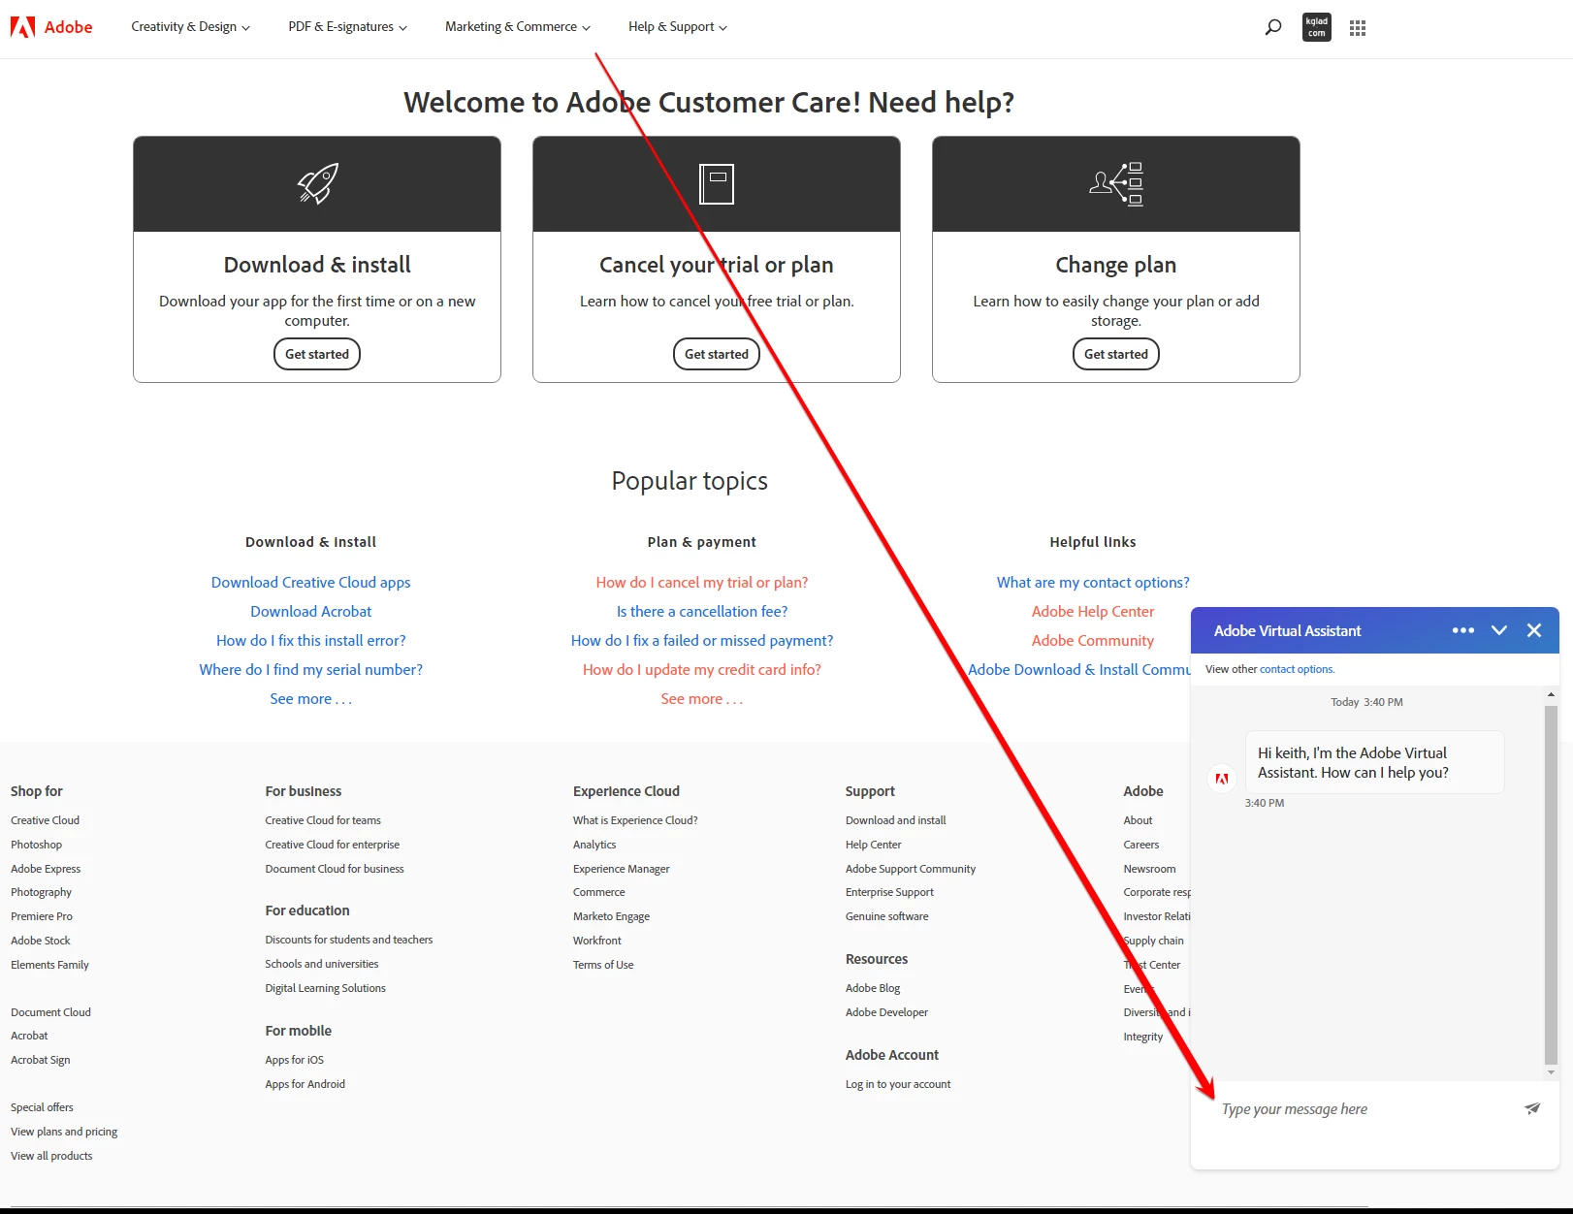Click the plan diagram icon on Change plan
Image resolution: width=1573 pixels, height=1214 pixels.
[x=1116, y=183]
